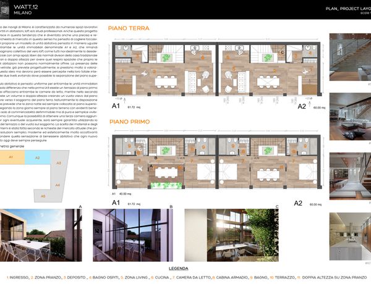Click the A1 label under the ground floor plan
The width and height of the screenshot is (371, 284).
116,106
